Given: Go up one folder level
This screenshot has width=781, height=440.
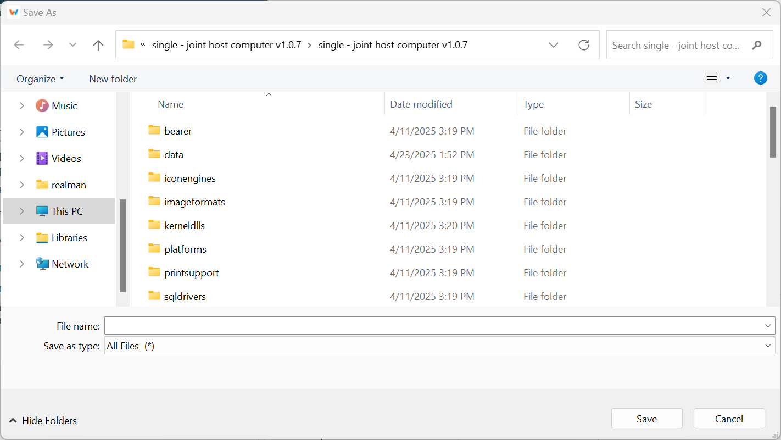Looking at the screenshot, I should click(98, 45).
